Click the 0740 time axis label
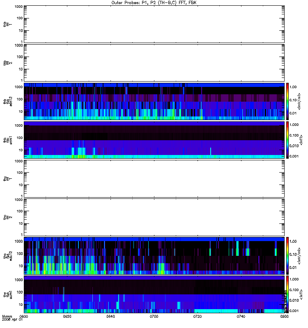This screenshot has height=328, width=308. click(x=241, y=317)
